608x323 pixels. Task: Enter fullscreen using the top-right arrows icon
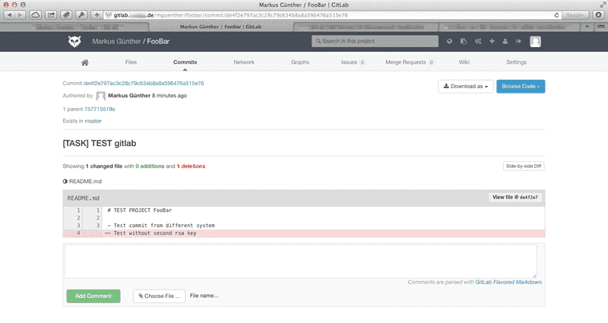[x=603, y=5]
